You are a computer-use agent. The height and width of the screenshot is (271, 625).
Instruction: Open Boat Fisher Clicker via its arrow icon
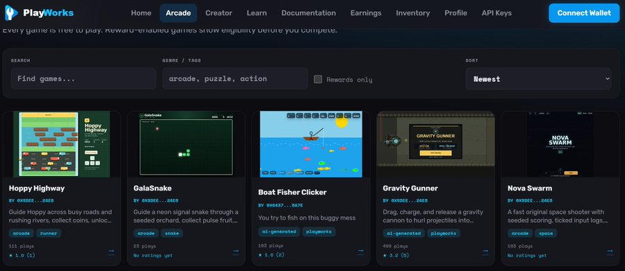(360, 251)
